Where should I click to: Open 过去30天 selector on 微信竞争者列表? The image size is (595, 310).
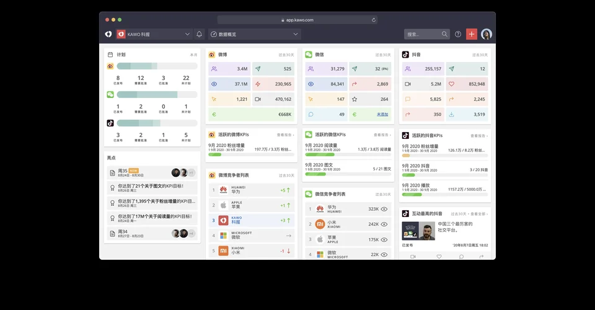pyautogui.click(x=383, y=194)
